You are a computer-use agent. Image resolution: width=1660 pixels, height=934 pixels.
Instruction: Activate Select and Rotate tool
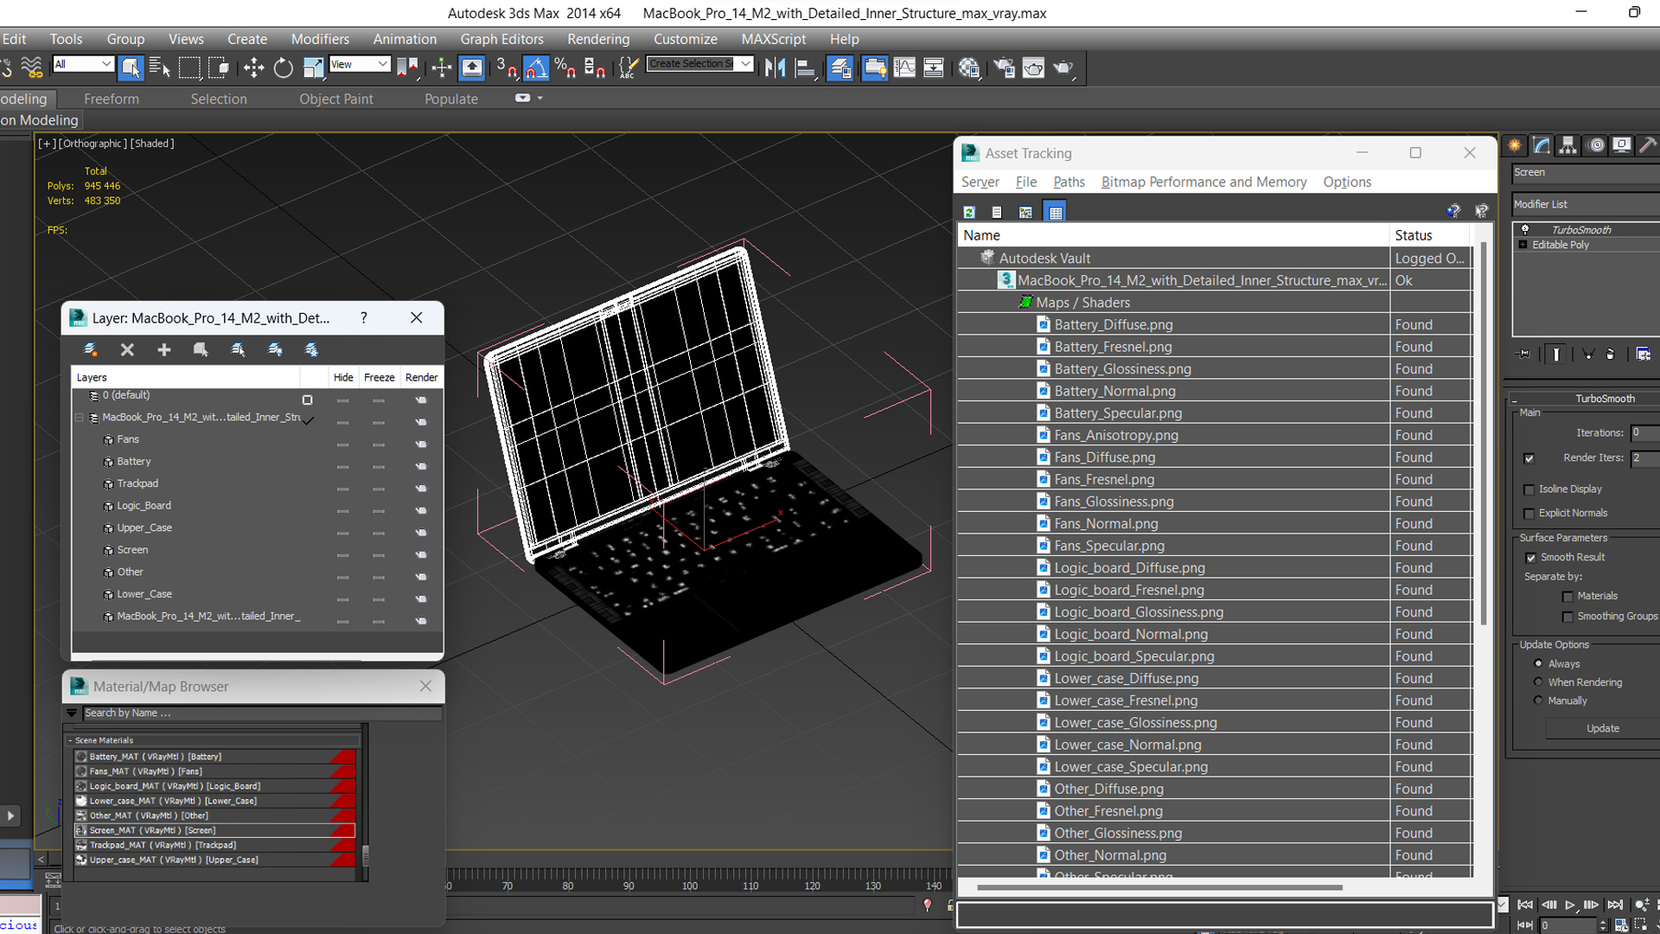pyautogui.click(x=283, y=67)
